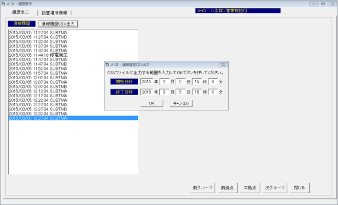
Task: Select the start date month field
Action: coord(164,81)
